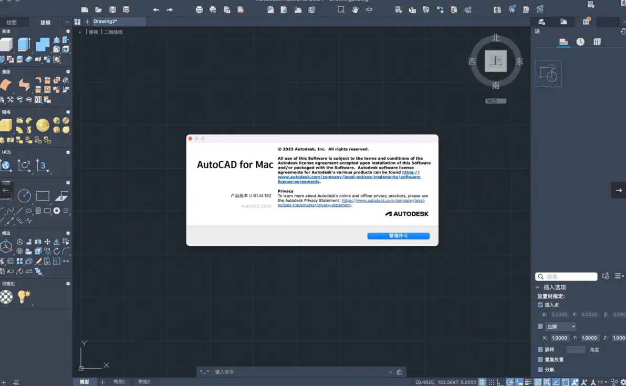Click the block search field
This screenshot has height=386, width=626.
click(566, 276)
